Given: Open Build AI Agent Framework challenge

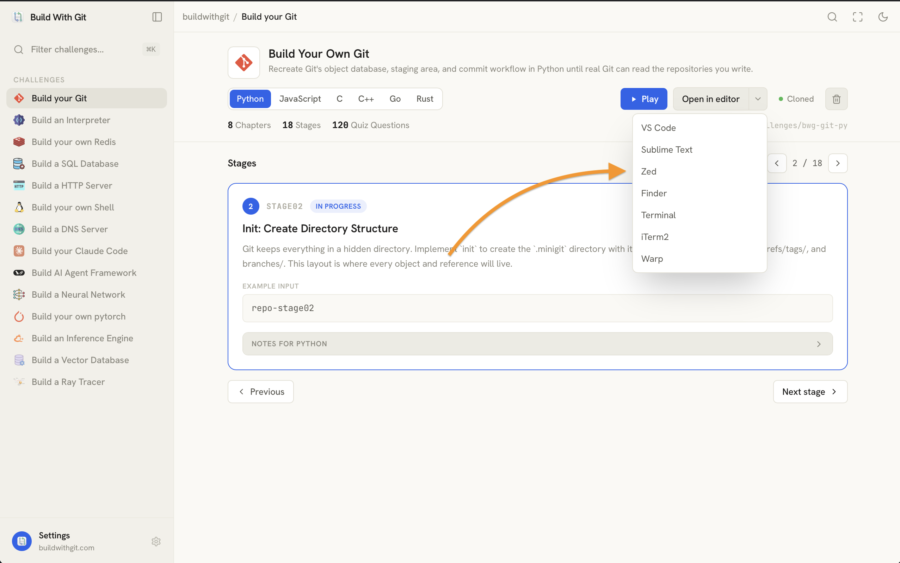Looking at the screenshot, I should (86, 273).
